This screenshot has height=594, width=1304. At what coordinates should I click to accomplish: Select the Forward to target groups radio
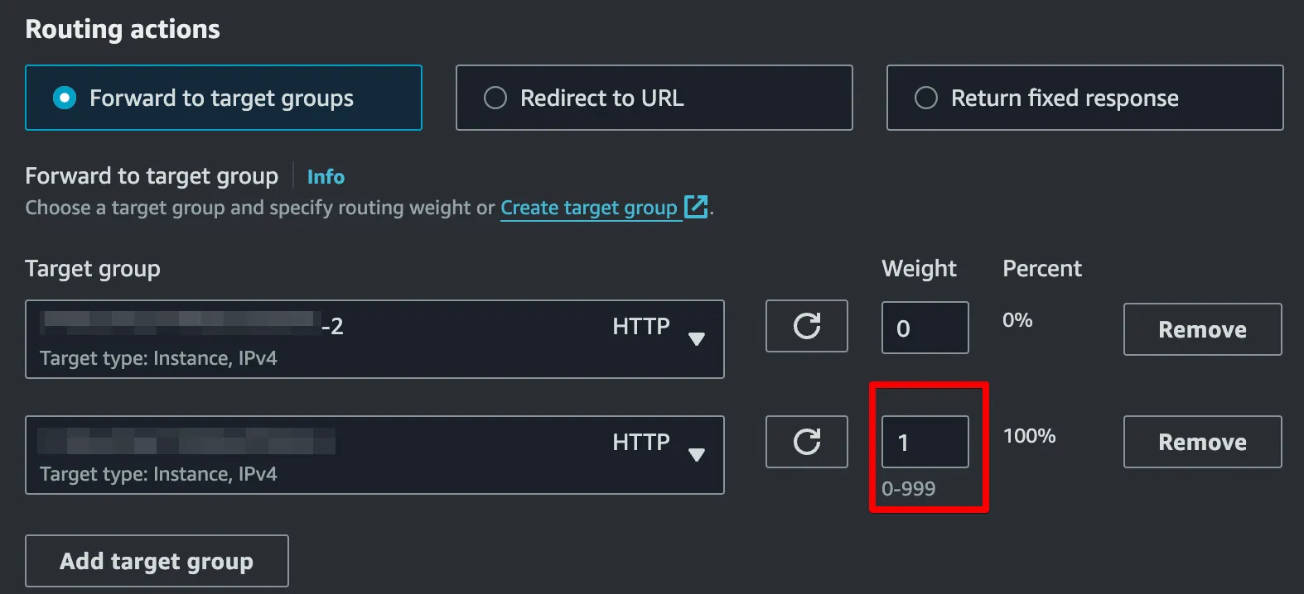click(65, 98)
